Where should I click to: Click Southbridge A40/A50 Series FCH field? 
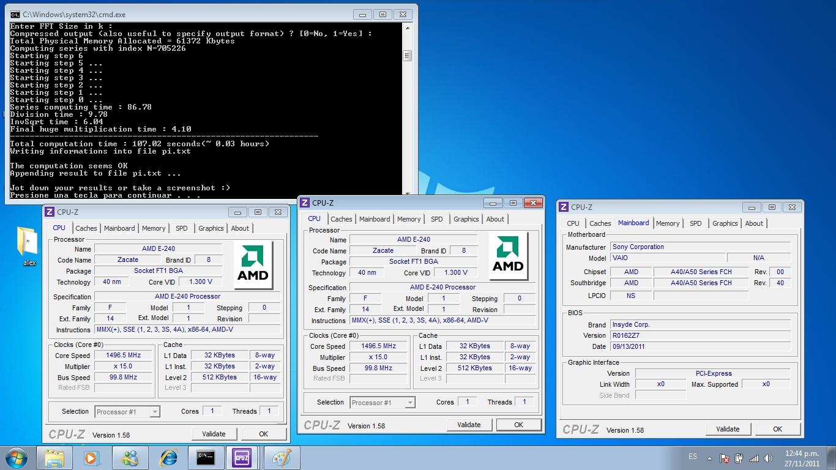[701, 283]
